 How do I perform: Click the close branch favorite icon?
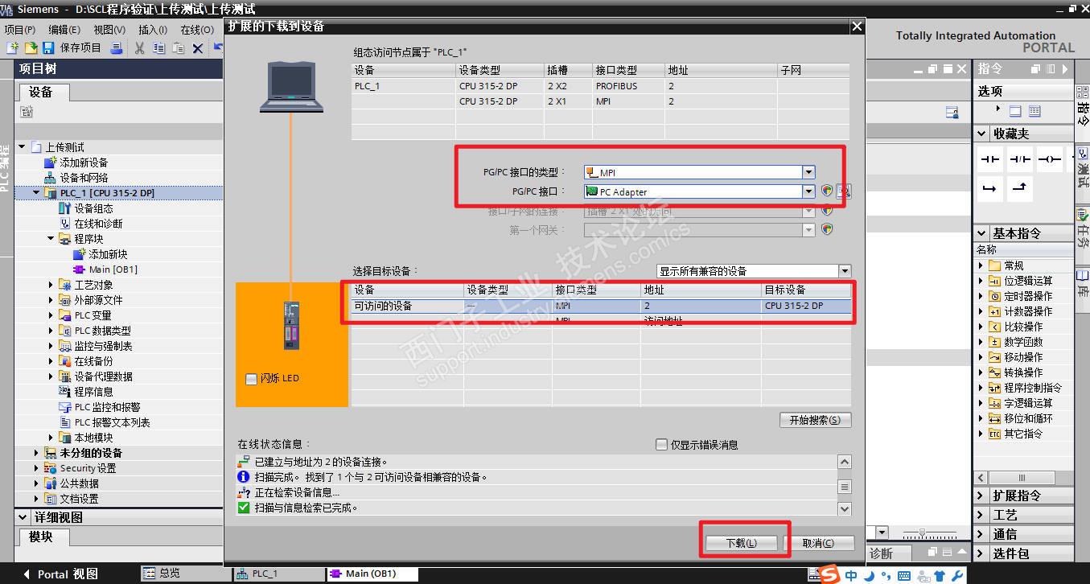[x=1020, y=188]
